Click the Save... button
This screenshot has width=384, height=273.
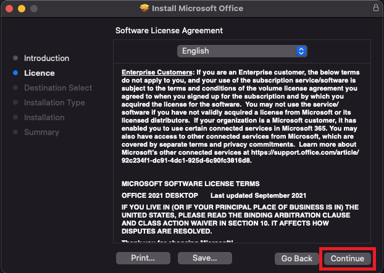205,258
